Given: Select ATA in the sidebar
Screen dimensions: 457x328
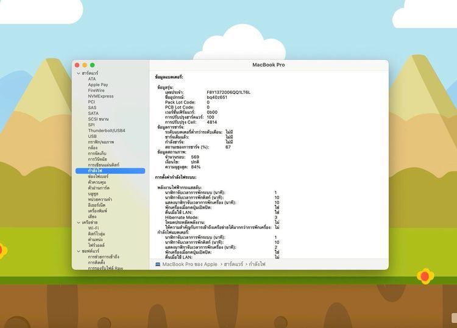Looking at the screenshot, I should click(91, 79).
